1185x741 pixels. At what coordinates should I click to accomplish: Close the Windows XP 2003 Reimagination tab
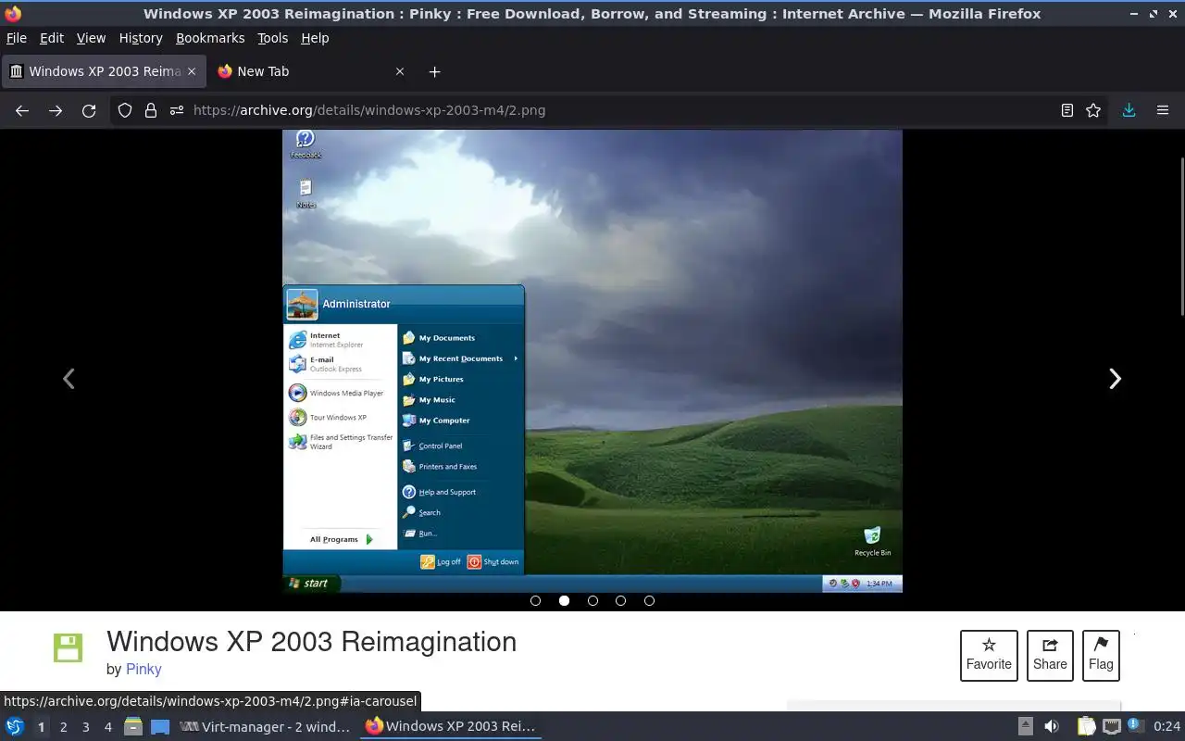pos(192,71)
